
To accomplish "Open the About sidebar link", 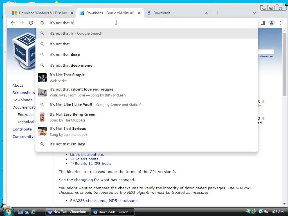I will [x=18, y=85].
